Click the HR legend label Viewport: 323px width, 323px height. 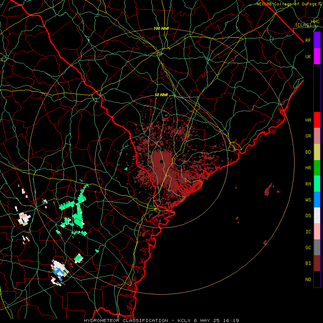coord(308,168)
